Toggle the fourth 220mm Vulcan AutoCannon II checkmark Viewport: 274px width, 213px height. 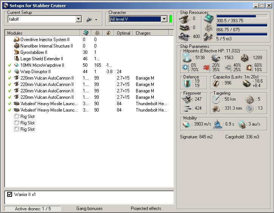[x=9, y=97]
